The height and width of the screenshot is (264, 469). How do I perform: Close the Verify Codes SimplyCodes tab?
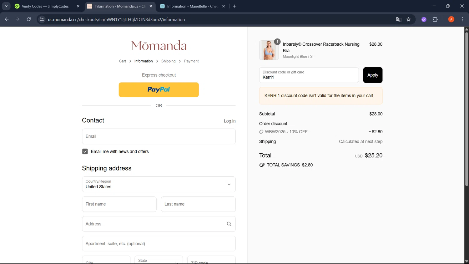[x=78, y=6]
